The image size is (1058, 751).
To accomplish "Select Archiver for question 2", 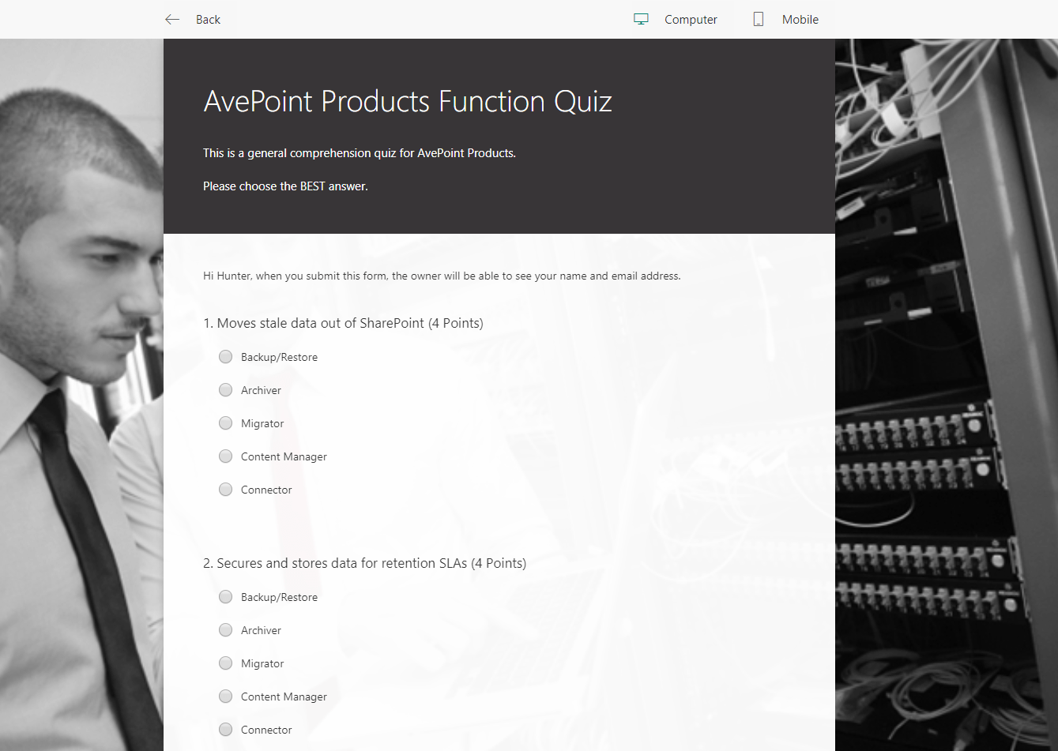I will tap(225, 629).
